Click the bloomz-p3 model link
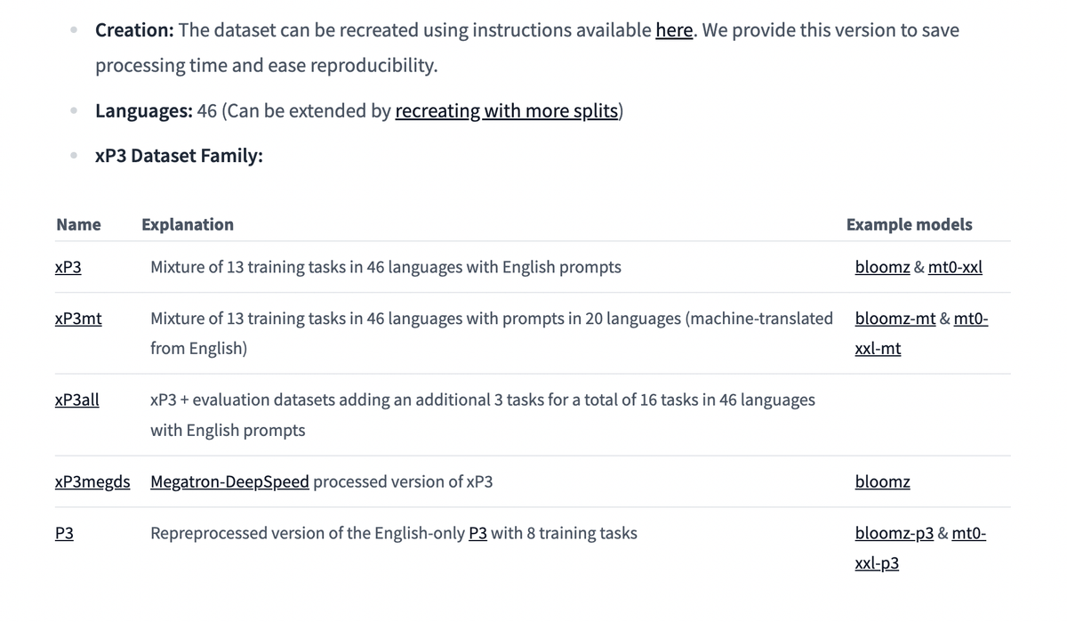The width and height of the screenshot is (1067, 622). click(894, 533)
